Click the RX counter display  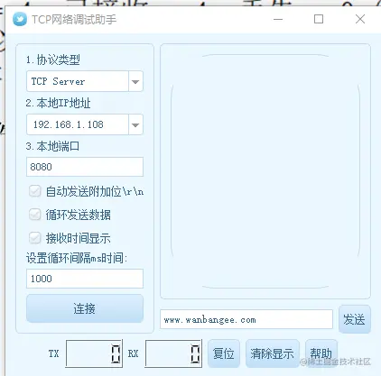coord(173,353)
